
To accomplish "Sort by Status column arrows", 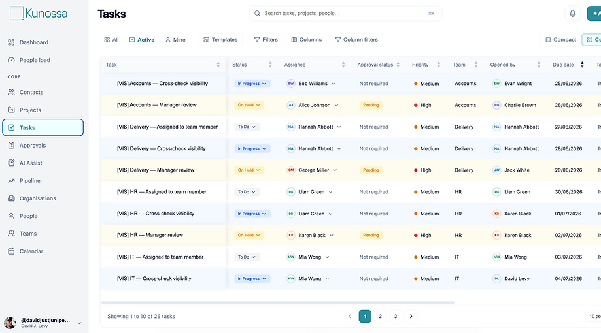I will click(x=270, y=65).
